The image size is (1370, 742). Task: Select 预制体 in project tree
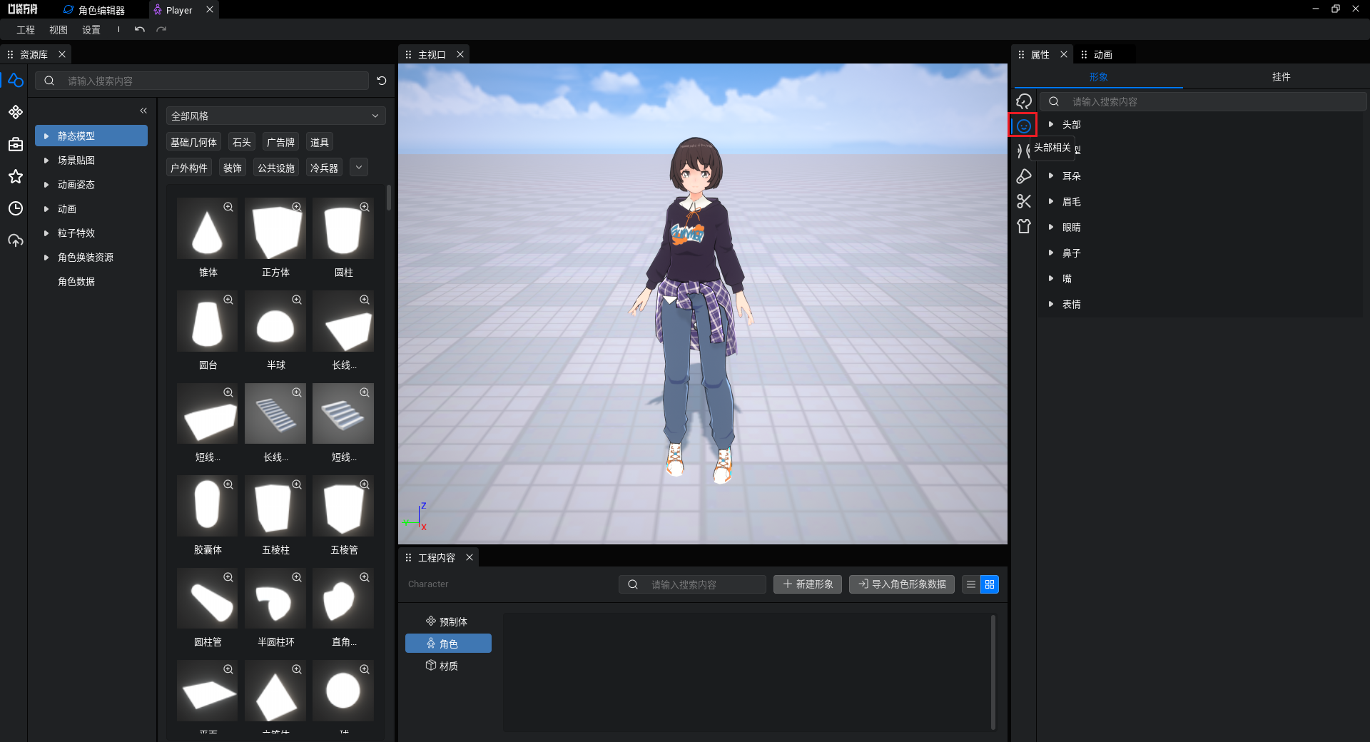[448, 621]
